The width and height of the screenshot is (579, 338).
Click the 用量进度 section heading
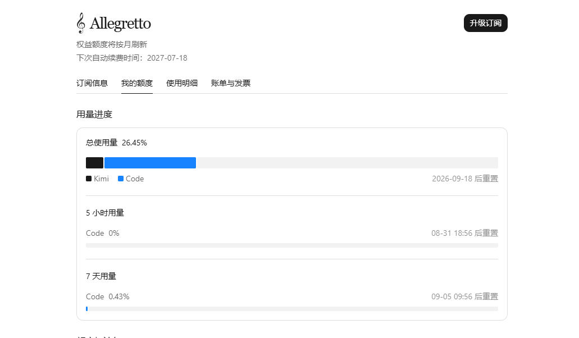(94, 115)
